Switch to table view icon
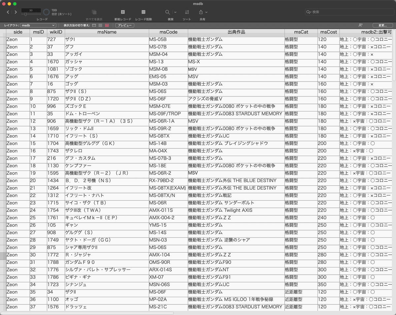Viewport: 396px width, 315px height. coord(107,25)
